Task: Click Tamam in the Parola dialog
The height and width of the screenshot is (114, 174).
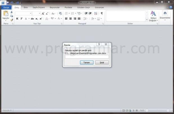Action: point(87,63)
